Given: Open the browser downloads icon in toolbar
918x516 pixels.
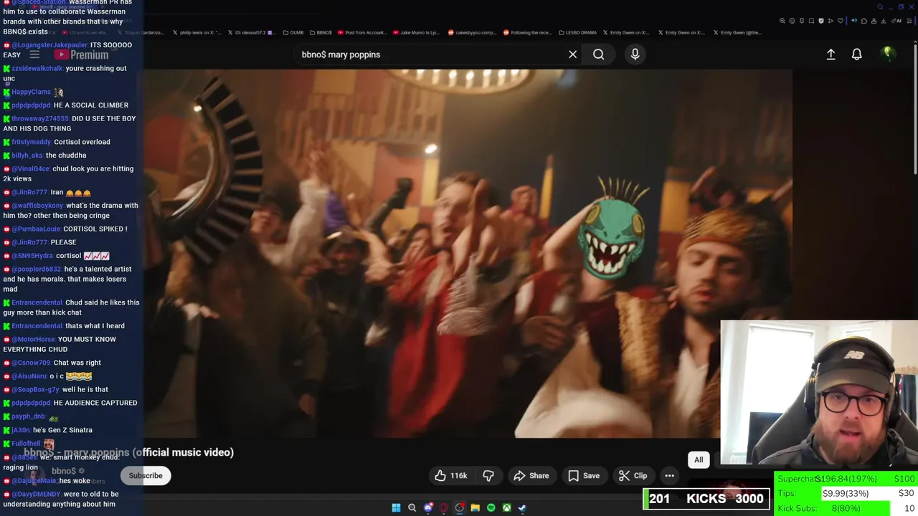Looking at the screenshot, I should tap(884, 21).
